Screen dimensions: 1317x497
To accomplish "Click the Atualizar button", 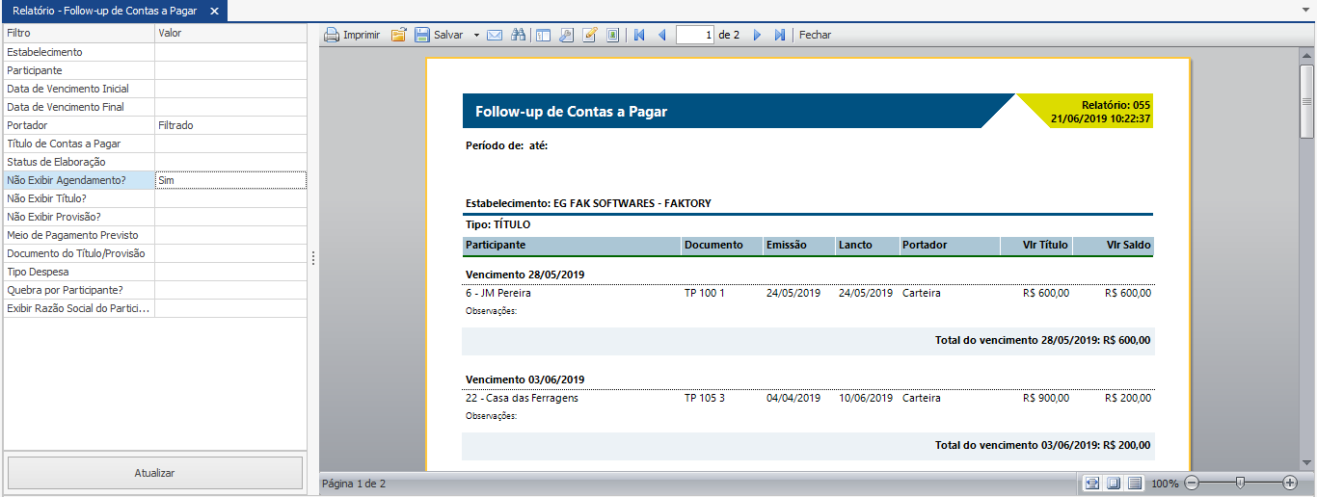I will click(x=154, y=473).
